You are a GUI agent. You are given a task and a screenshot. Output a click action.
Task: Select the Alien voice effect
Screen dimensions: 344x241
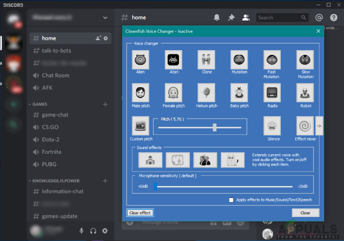(x=140, y=60)
